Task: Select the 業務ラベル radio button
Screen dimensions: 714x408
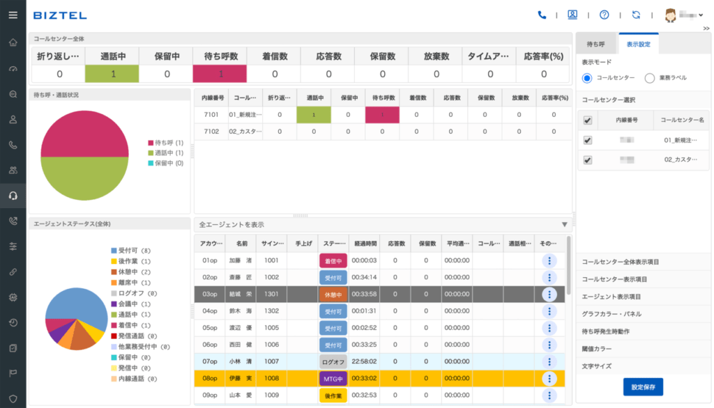Action: 649,78
